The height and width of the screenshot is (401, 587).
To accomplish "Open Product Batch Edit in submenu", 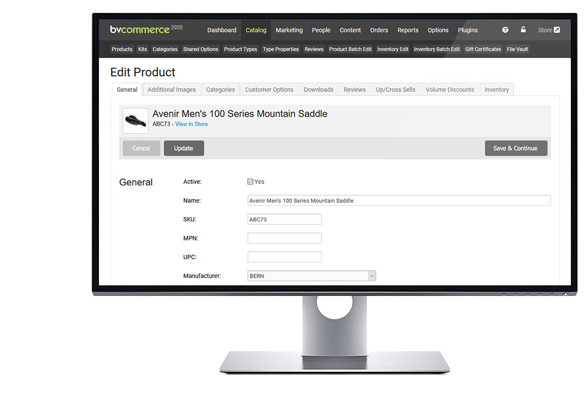I will (350, 49).
